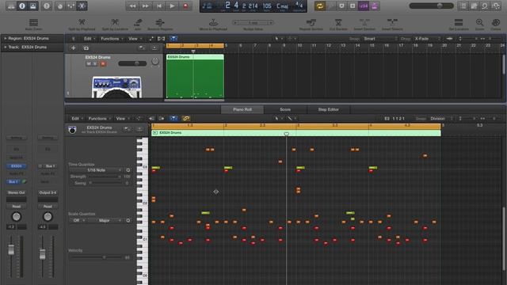Image resolution: width=507 pixels, height=285 pixels.
Task: Open the Mixer button in control bar
Action: click(71, 6)
